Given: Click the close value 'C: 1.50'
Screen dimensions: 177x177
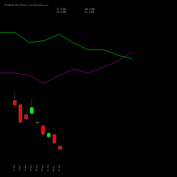Looking at the screenshot, I should point(61,9).
